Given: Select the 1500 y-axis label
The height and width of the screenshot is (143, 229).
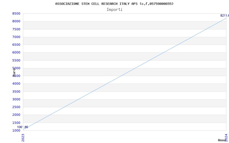Looking at the screenshot, I should click(16, 123).
